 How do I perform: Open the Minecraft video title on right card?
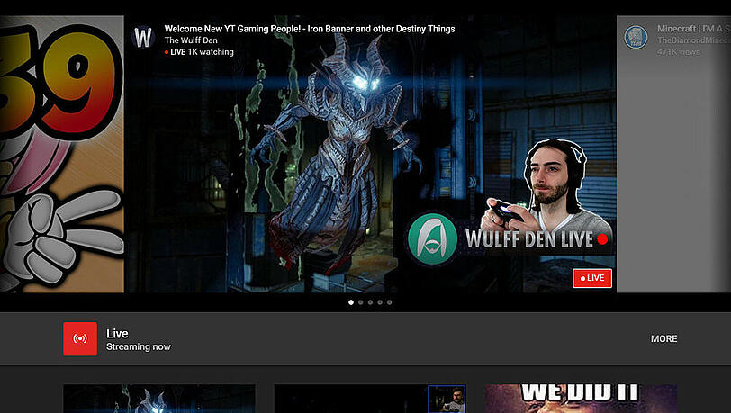[694, 29]
